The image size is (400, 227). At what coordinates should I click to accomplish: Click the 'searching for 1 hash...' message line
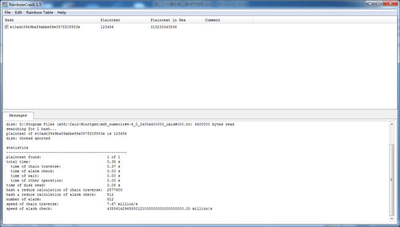click(31, 129)
